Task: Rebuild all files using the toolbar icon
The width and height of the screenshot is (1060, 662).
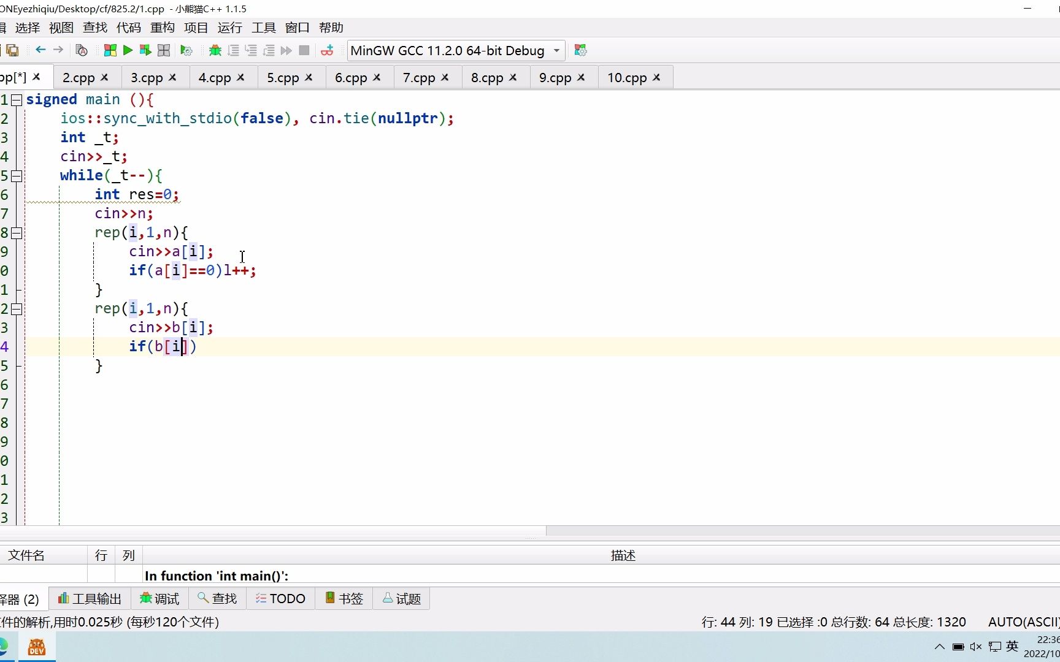Action: [163, 50]
